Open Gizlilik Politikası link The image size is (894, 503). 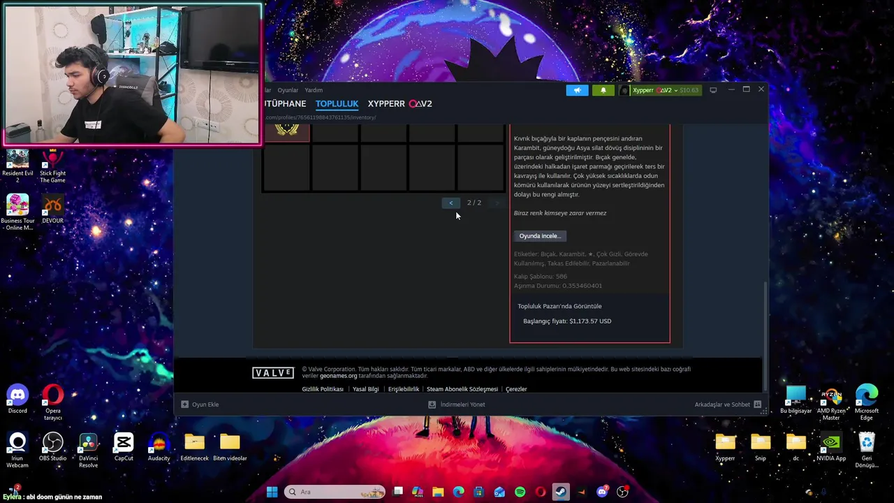(x=323, y=389)
